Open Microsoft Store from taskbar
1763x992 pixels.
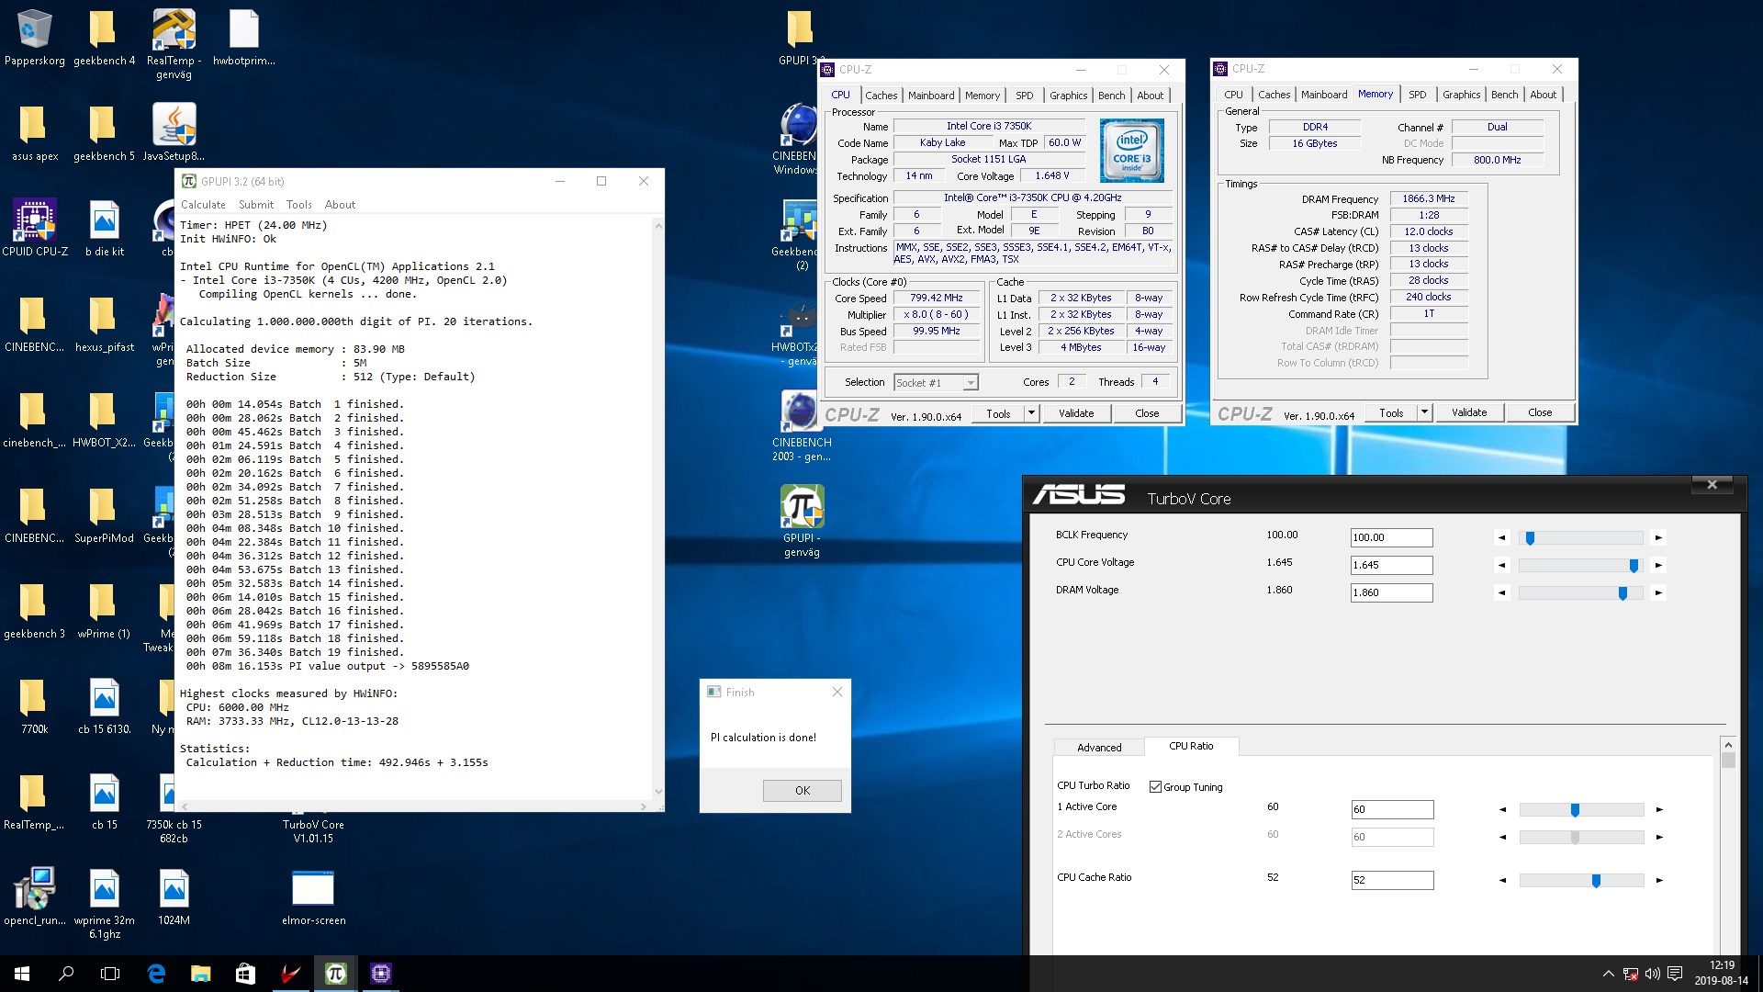tap(245, 974)
